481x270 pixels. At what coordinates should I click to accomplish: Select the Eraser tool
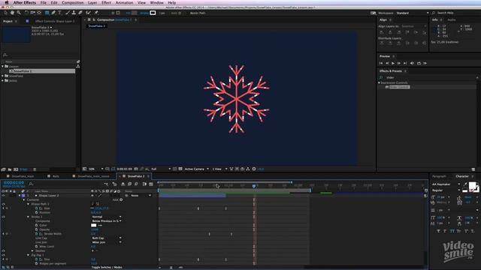[x=80, y=13]
